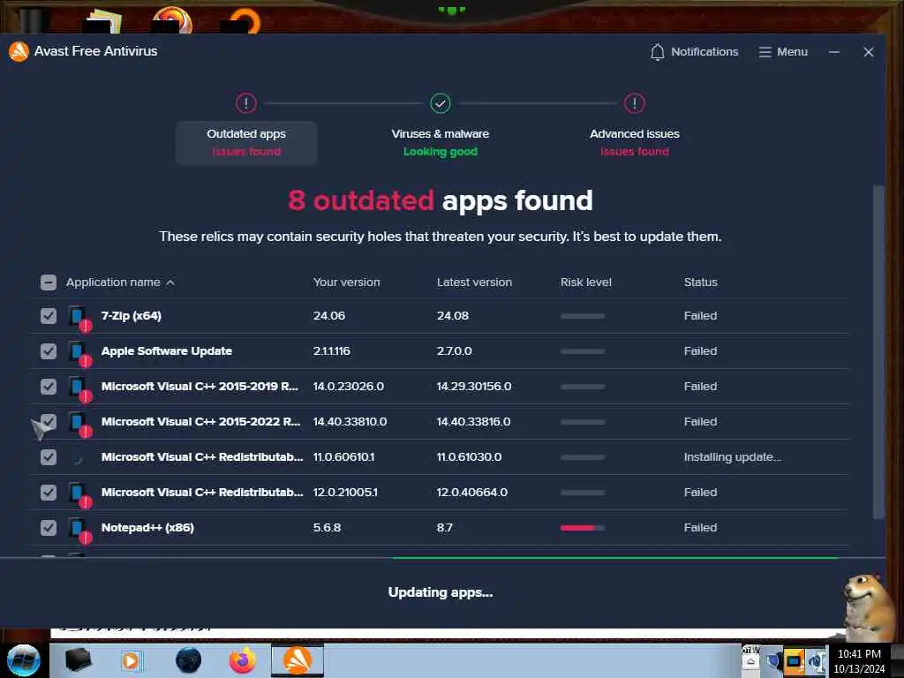Click Microsoft Visual C++ 2015-2019 R... name

tap(200, 386)
